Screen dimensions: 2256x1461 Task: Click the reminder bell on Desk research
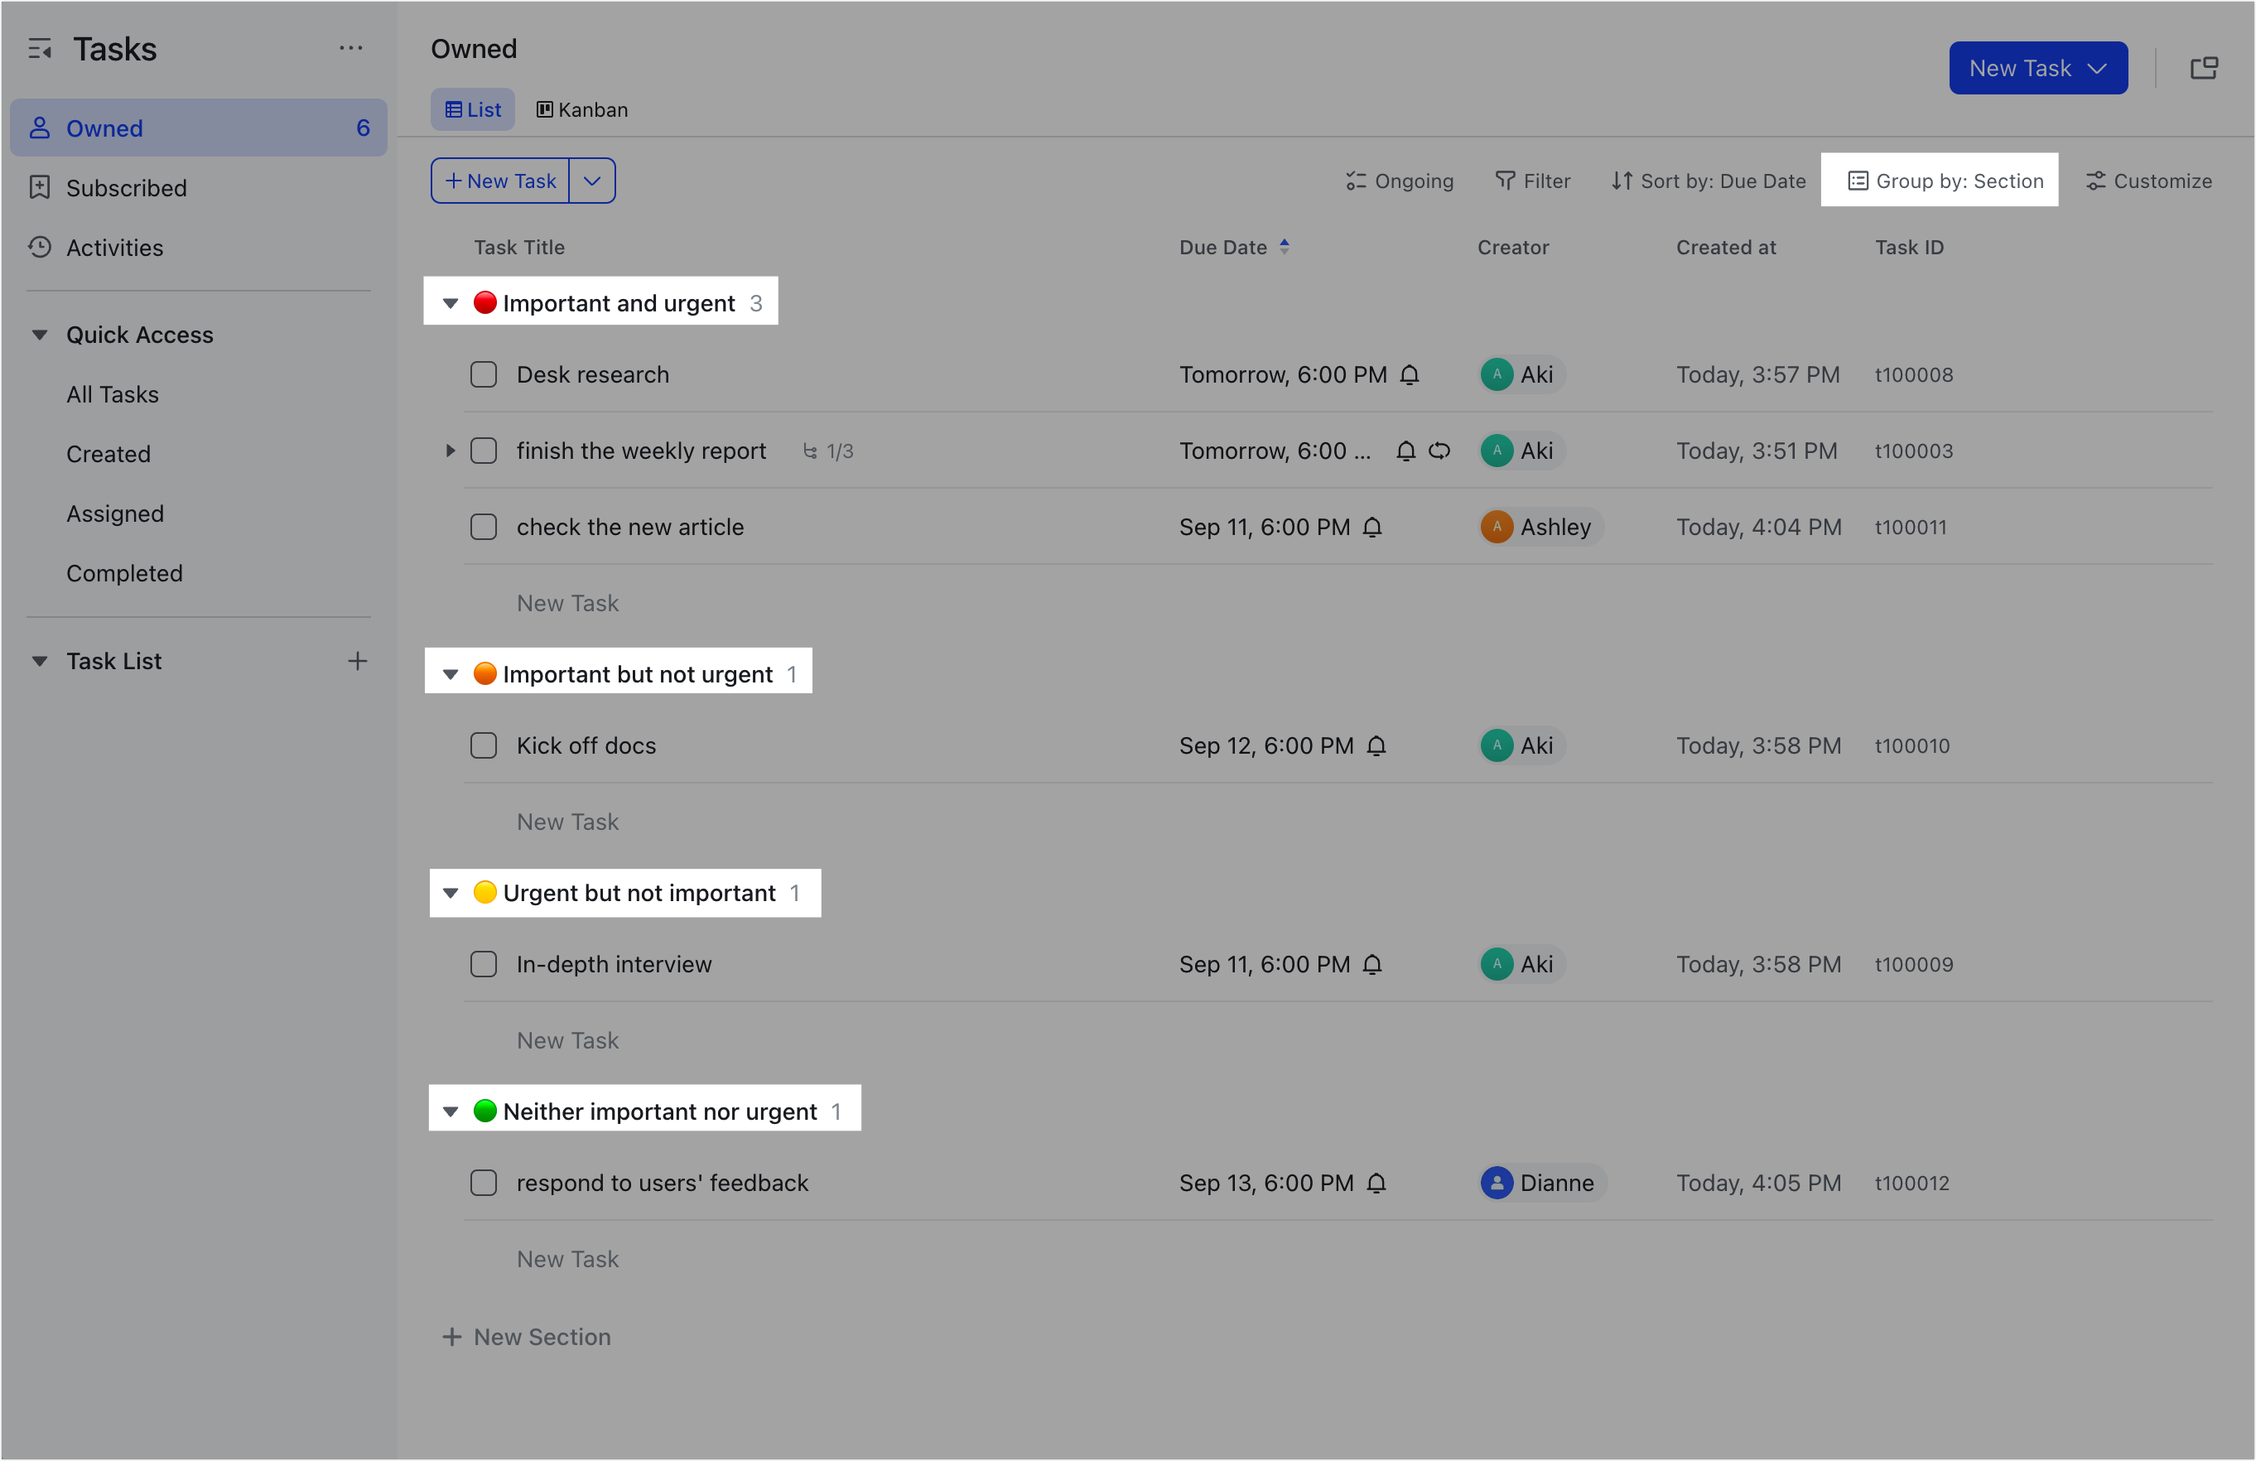[x=1411, y=374]
